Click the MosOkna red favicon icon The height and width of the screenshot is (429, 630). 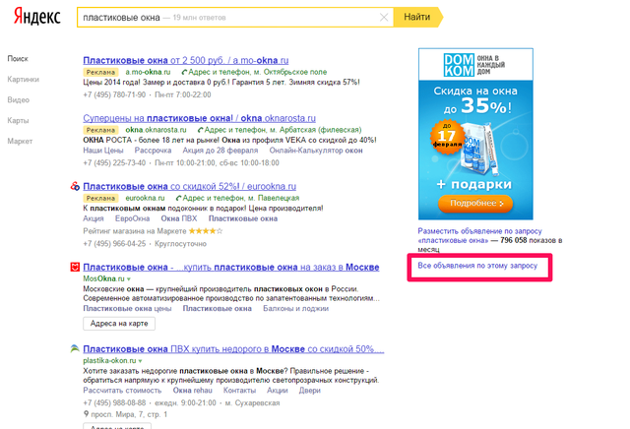(75, 267)
